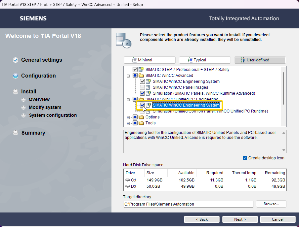The width and height of the screenshot is (299, 227).
Task: Open the General settings step label
Action: click(42, 60)
